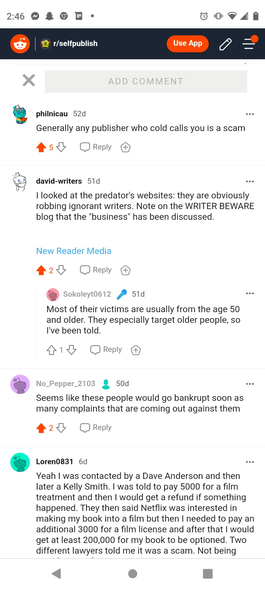Image resolution: width=265 pixels, height=589 pixels.
Task: Give award on philnicau's comment
Action: tap(126, 147)
